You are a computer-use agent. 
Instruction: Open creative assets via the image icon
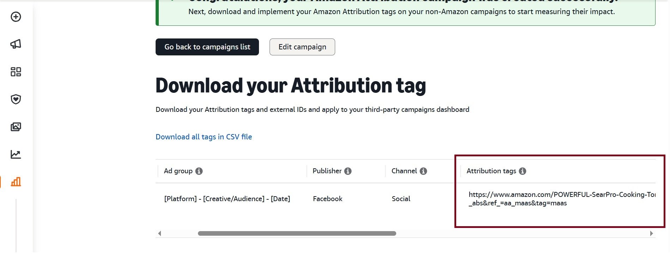coord(15,127)
